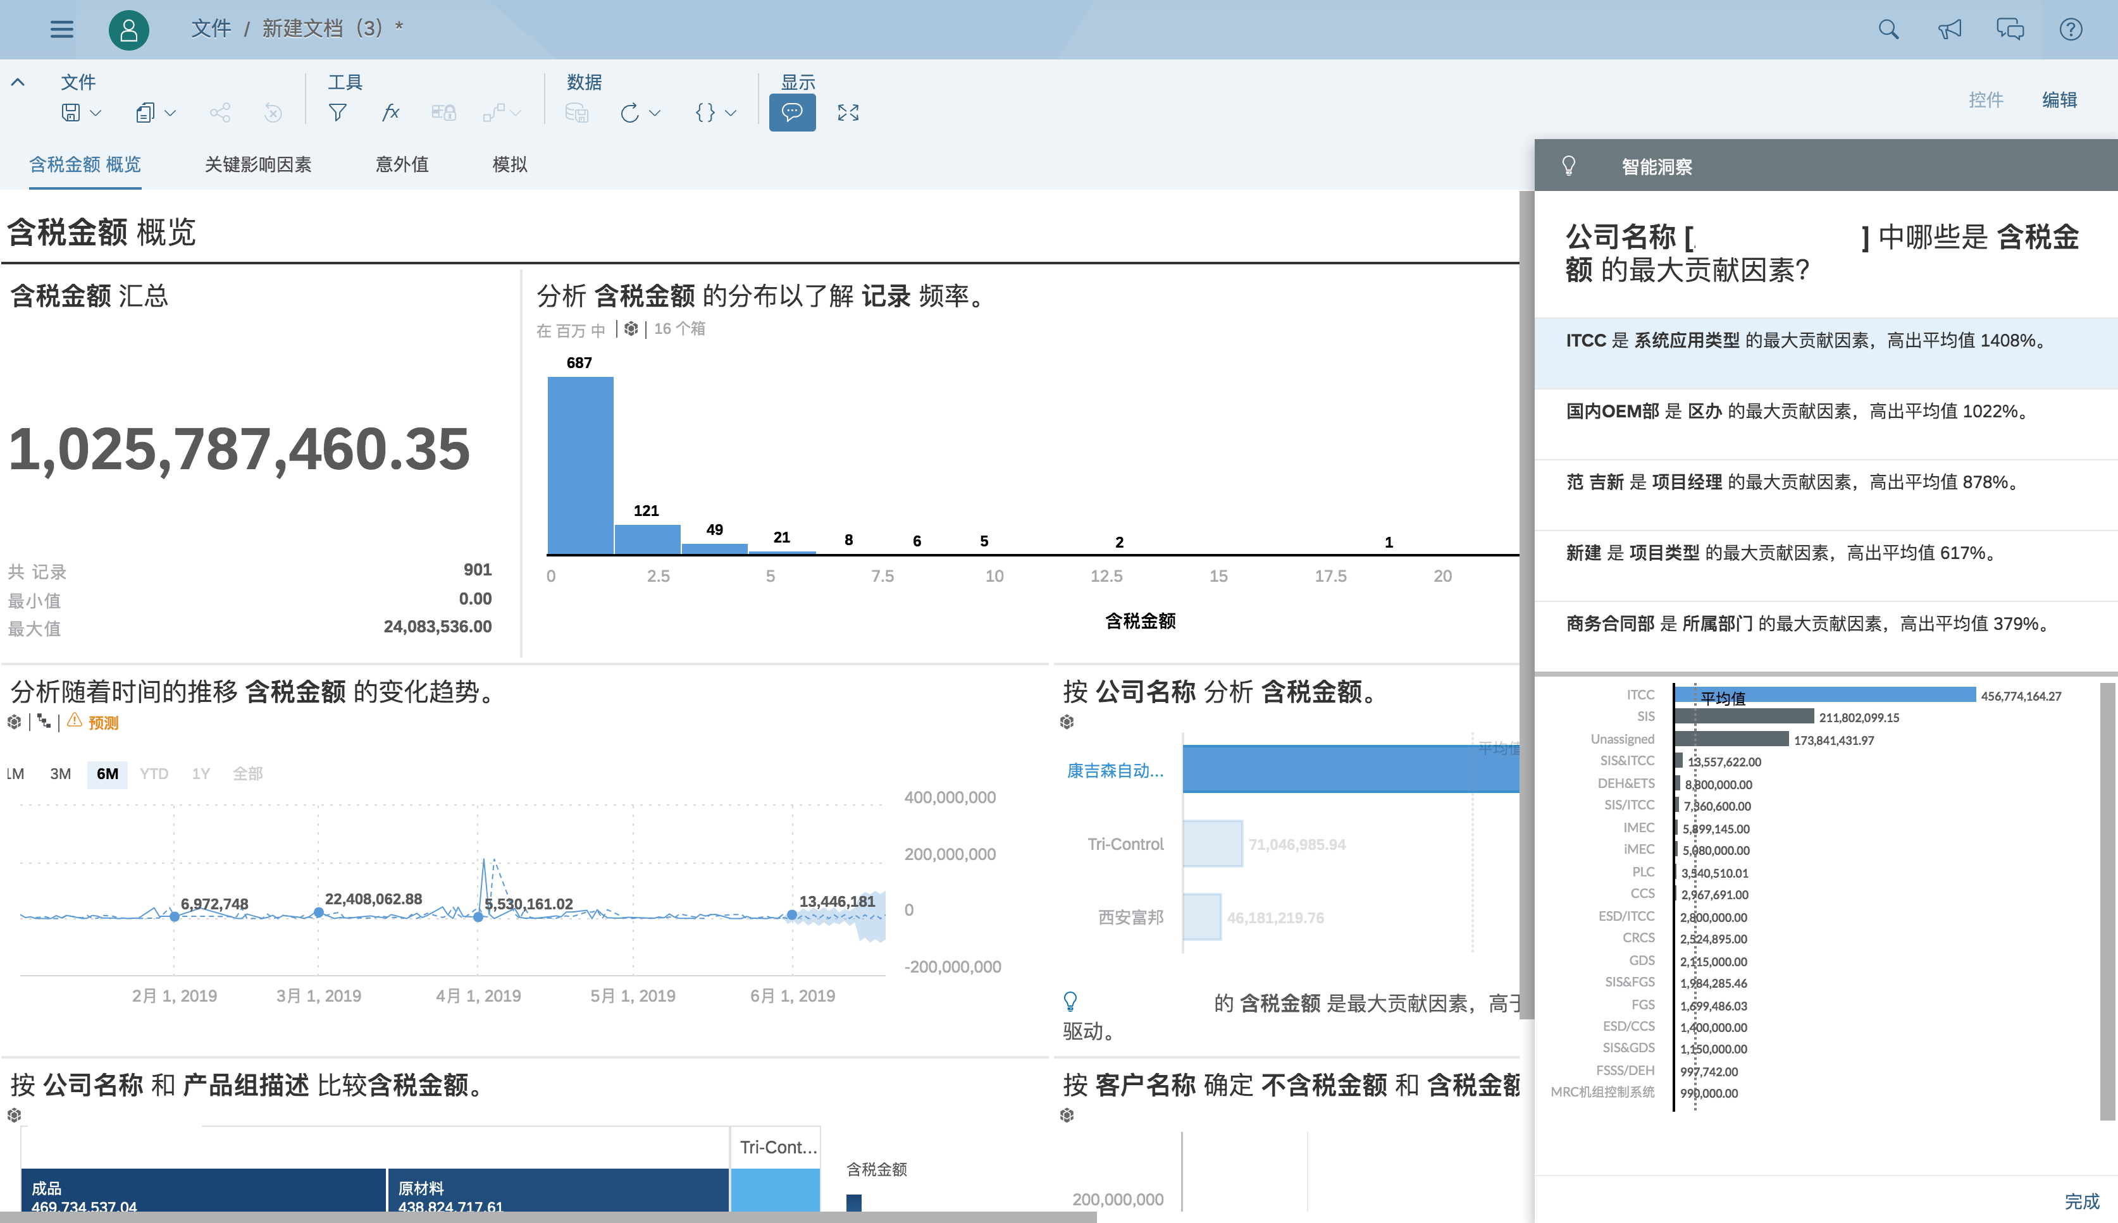Click the curly braces variables icon

(x=705, y=112)
